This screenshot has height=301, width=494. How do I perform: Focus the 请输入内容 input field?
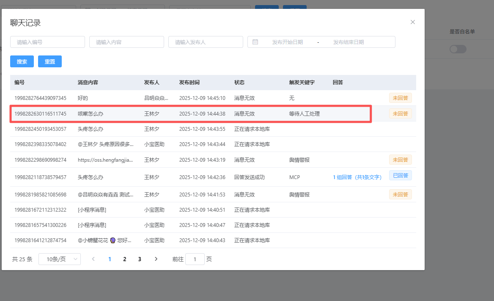coord(126,42)
